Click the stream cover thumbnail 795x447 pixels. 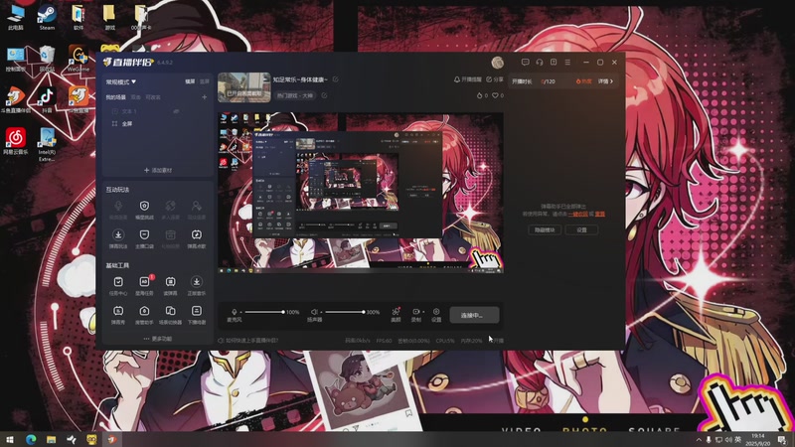pyautogui.click(x=244, y=87)
